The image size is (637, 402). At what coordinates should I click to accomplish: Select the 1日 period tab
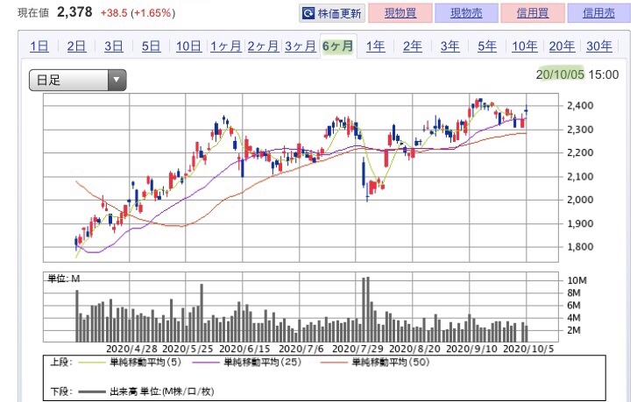point(39,46)
